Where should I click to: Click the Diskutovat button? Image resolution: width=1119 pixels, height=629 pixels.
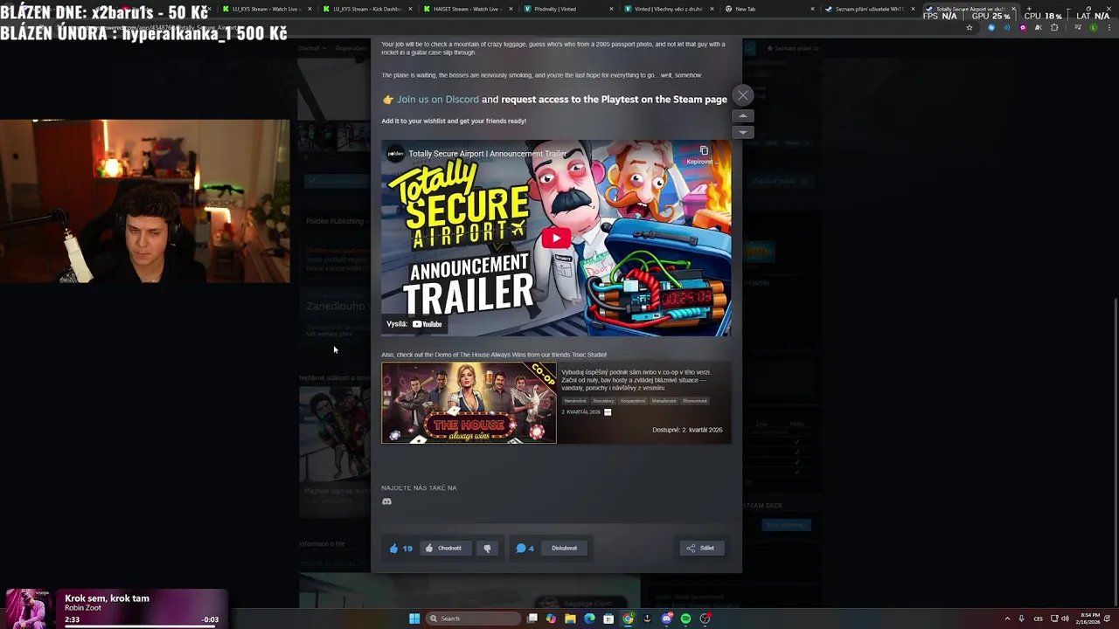click(x=564, y=548)
